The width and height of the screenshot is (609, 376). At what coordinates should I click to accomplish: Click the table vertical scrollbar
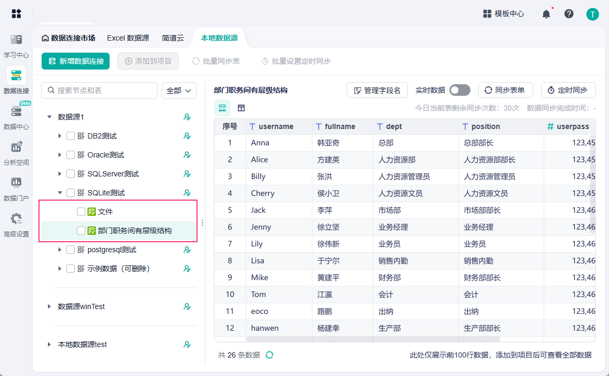[x=593, y=184]
